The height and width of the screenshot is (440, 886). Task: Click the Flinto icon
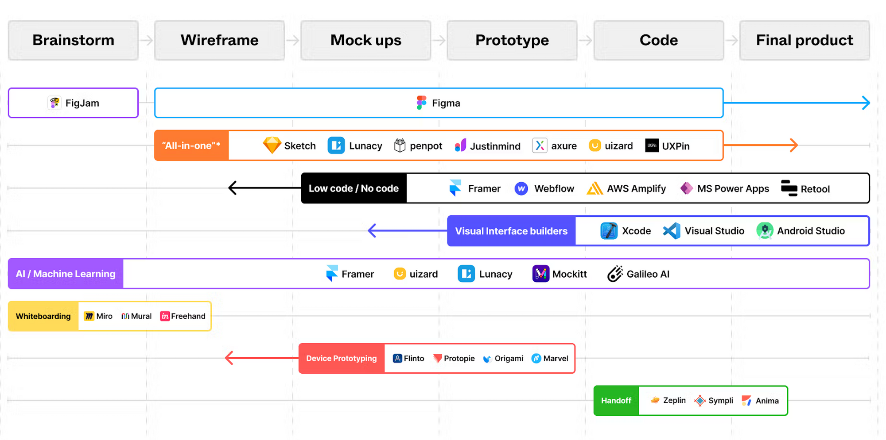397,358
